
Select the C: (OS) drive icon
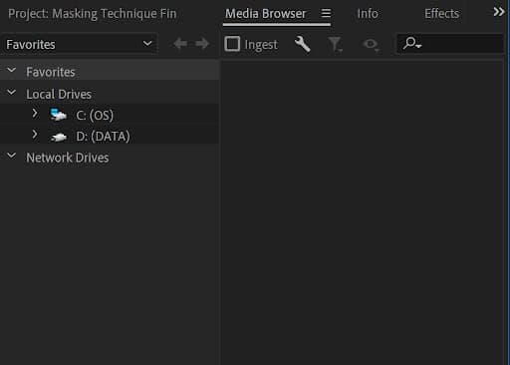[x=59, y=115]
